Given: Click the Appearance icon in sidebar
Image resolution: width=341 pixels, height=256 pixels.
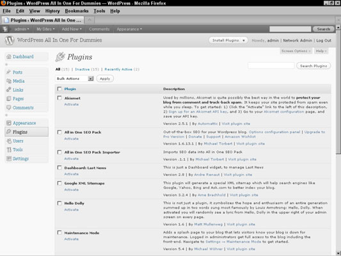Looking at the screenshot, I should pyautogui.click(x=9, y=123).
